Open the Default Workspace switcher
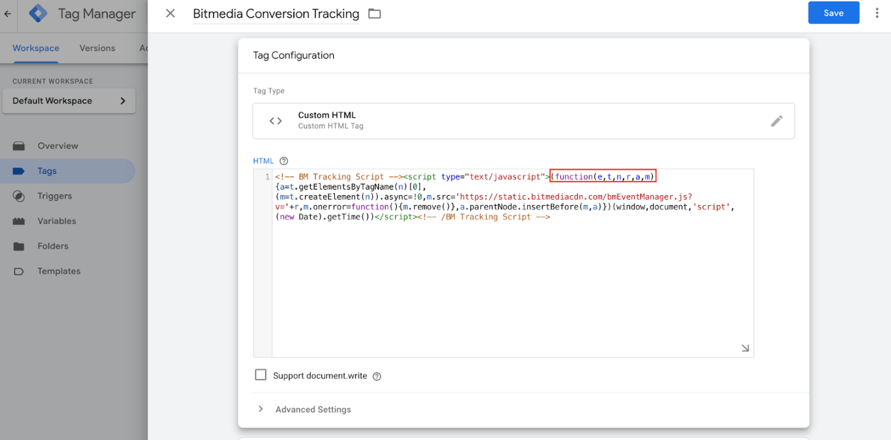 point(69,100)
